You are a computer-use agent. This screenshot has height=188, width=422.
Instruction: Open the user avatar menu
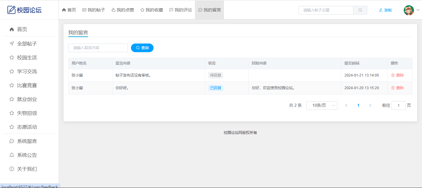(x=409, y=10)
